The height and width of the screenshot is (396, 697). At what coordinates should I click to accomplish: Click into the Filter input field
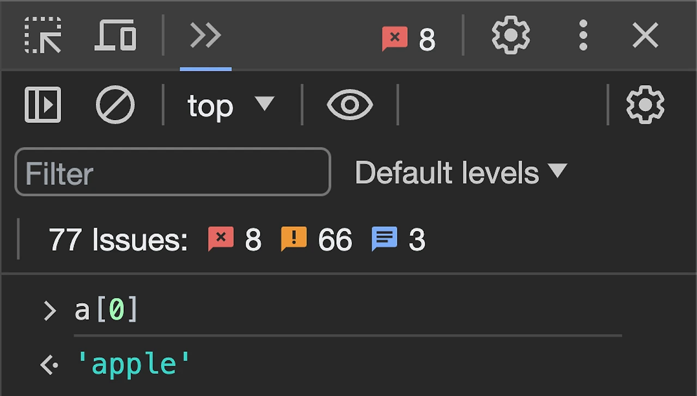(x=173, y=172)
